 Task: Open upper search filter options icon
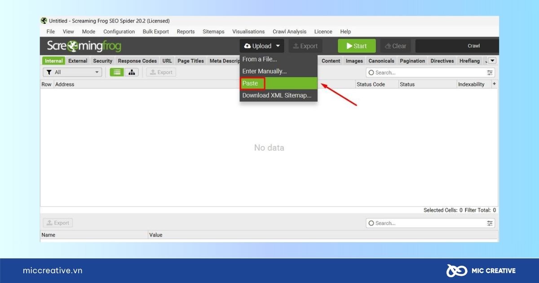coord(490,73)
